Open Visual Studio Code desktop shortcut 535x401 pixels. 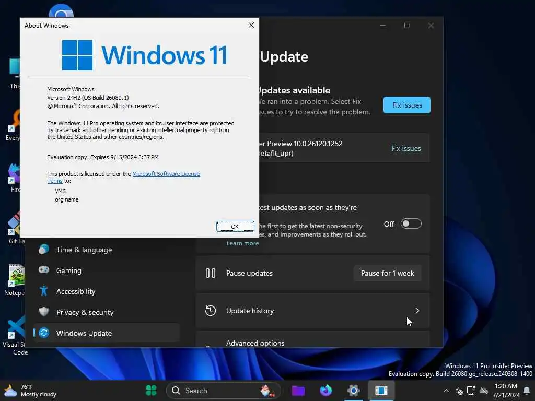[15, 336]
